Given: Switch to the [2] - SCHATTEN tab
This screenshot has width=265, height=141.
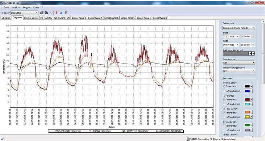Looking at the screenshot, I should point(62,18).
